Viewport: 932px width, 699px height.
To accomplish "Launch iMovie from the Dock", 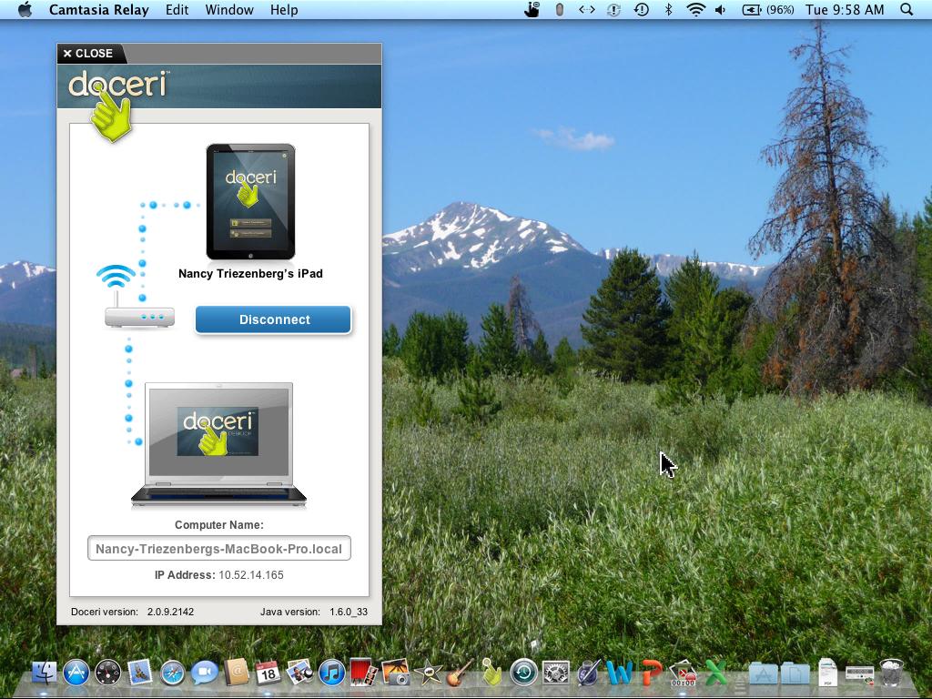I will [428, 673].
